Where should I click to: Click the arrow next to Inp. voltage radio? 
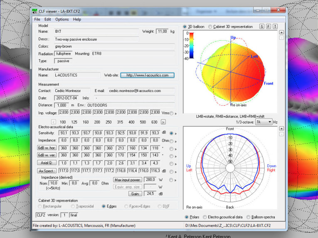(176, 114)
